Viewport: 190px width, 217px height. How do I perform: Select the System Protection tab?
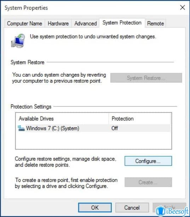122,23
